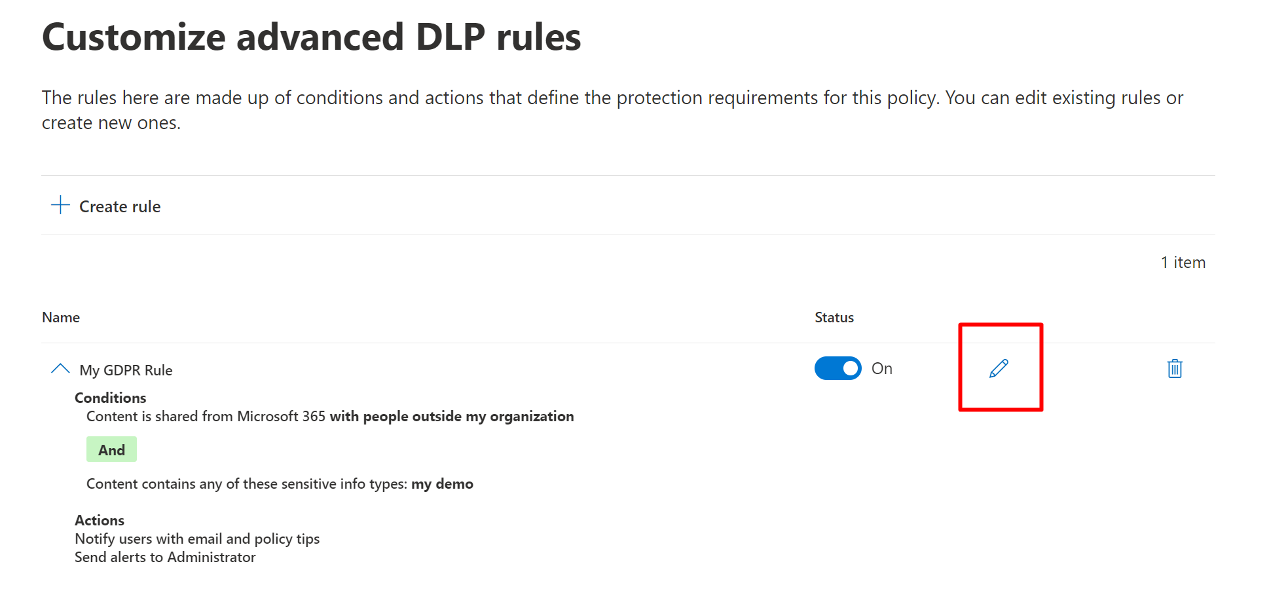Click the 'Send alerts to Administrator' action
The width and height of the screenshot is (1288, 604).
click(165, 557)
